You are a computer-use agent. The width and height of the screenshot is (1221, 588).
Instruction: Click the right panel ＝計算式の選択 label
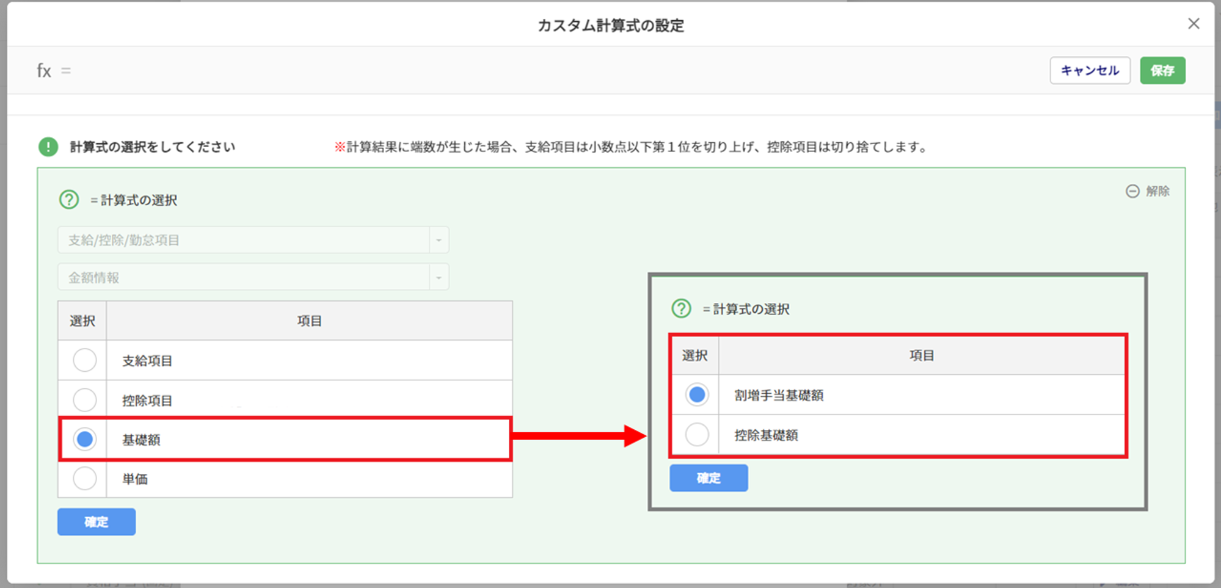746,309
